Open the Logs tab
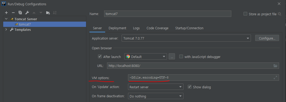The width and height of the screenshot is (286, 102). [x=136, y=28]
